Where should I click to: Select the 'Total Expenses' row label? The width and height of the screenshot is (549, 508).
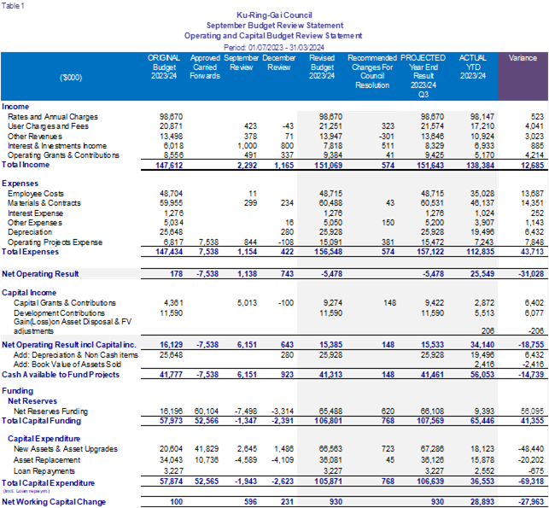30,252
